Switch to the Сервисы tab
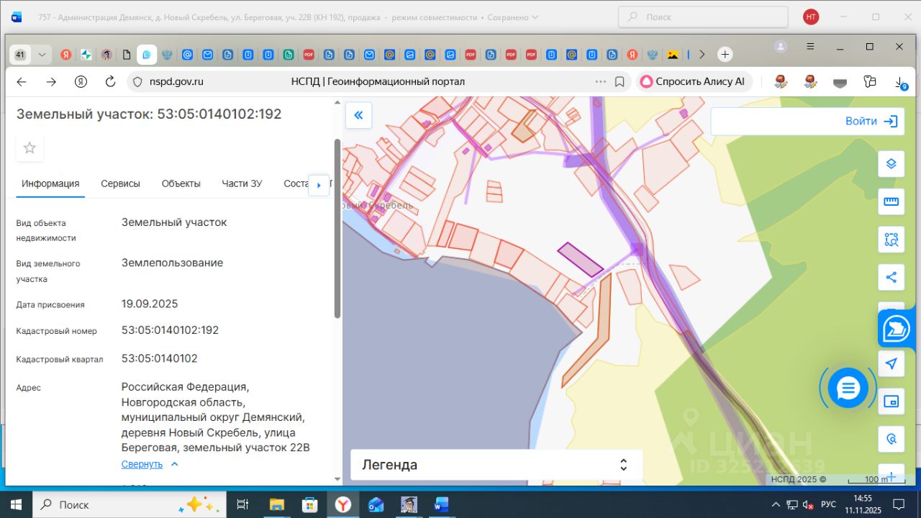921x518 pixels. (x=120, y=183)
